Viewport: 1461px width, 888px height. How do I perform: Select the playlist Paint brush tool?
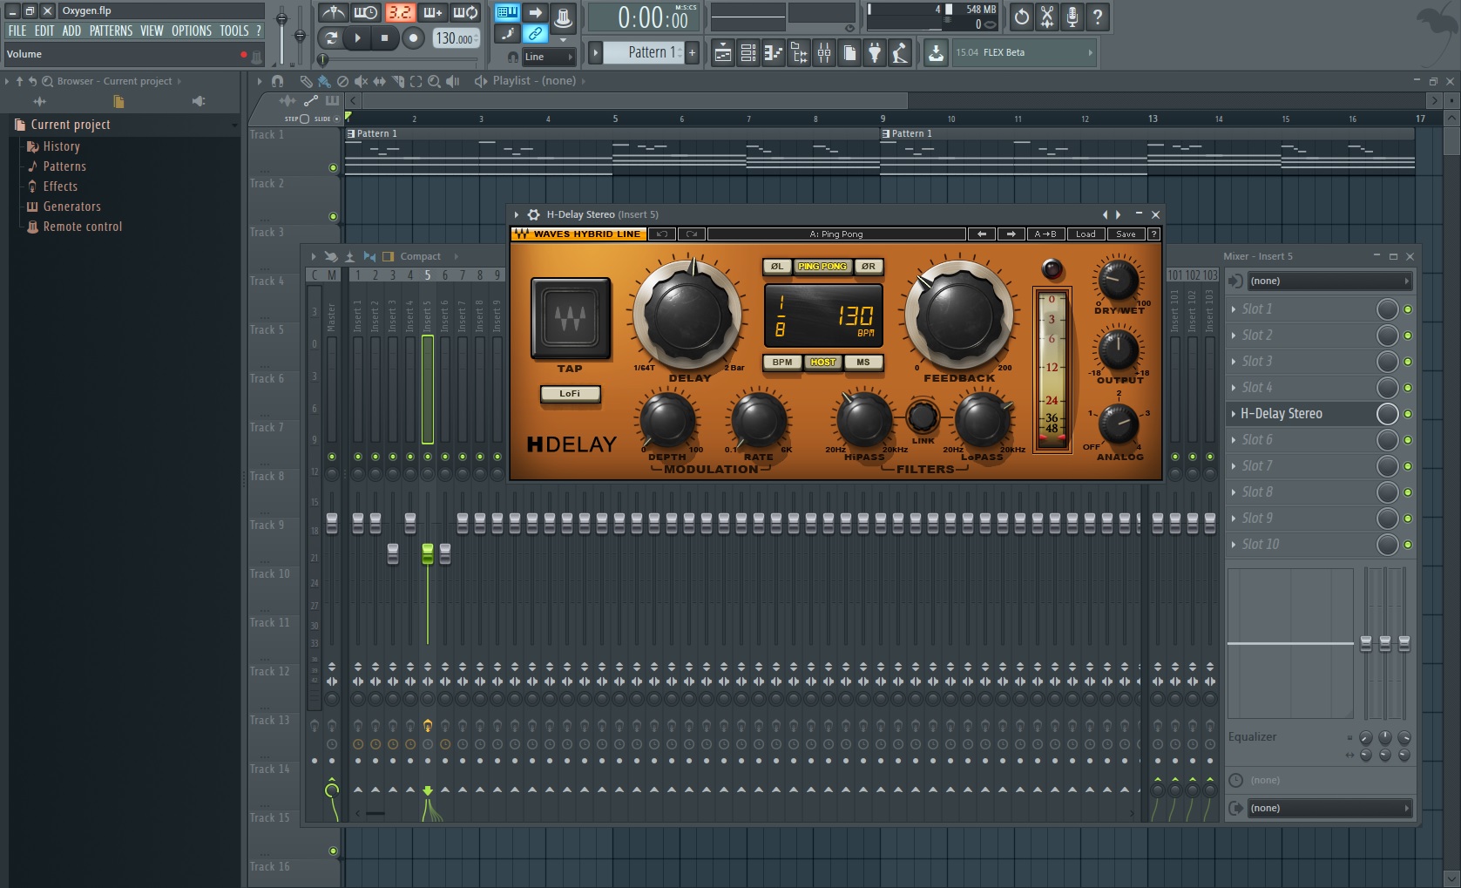tap(324, 81)
